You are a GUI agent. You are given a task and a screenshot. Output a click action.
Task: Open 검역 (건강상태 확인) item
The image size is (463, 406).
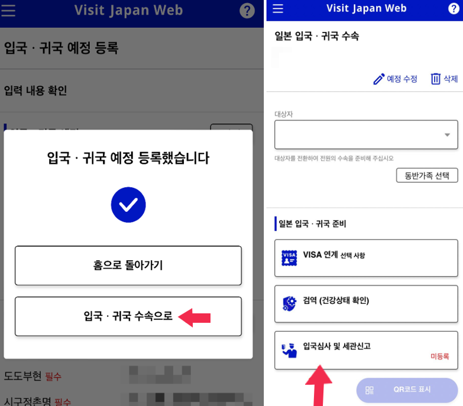tap(366, 304)
